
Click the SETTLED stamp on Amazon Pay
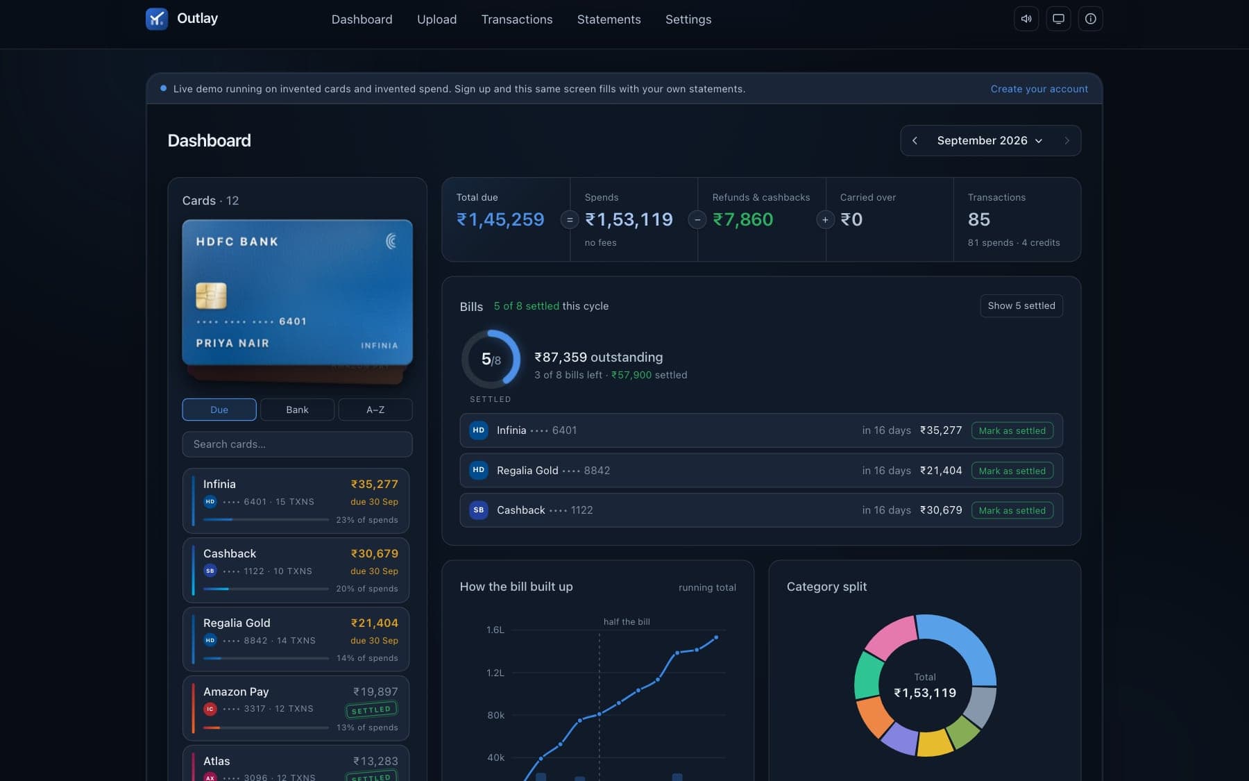pos(371,709)
